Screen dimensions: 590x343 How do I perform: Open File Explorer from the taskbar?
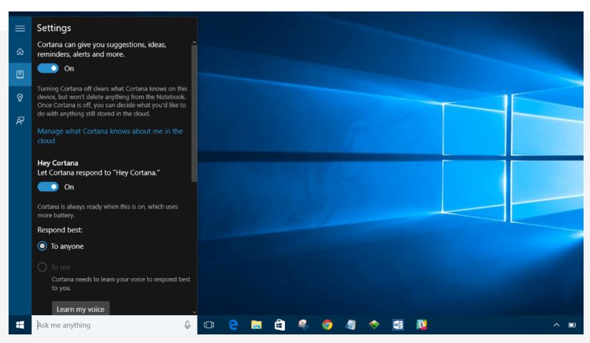pyautogui.click(x=256, y=325)
